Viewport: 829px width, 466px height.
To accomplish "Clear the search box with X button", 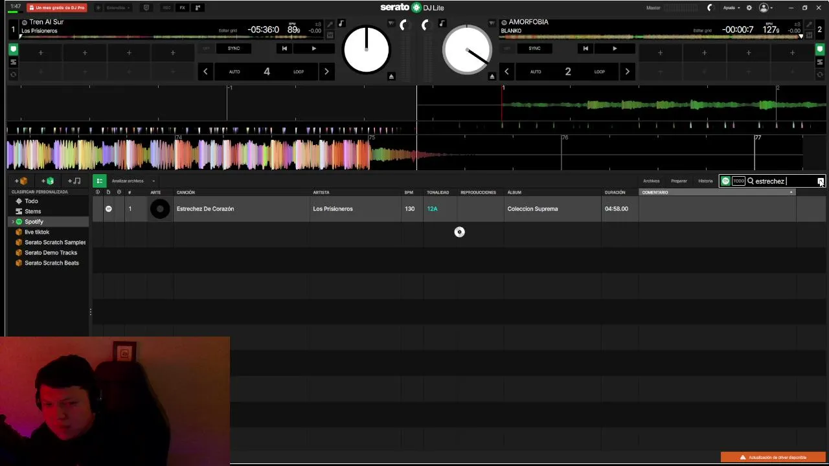I will coord(821,181).
